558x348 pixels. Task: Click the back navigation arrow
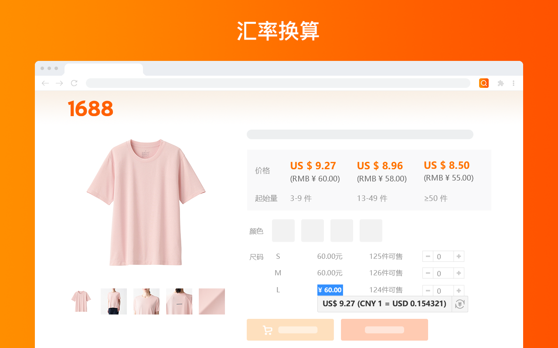[x=45, y=83]
